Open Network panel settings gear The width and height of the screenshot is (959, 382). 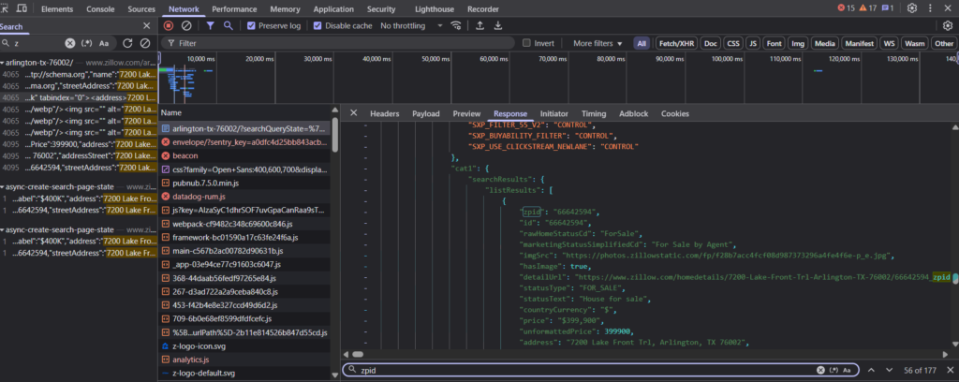click(948, 25)
